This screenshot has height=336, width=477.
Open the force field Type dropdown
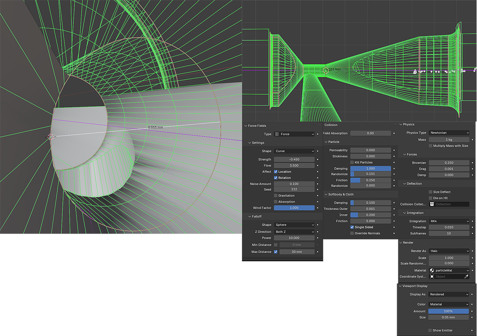click(294, 134)
